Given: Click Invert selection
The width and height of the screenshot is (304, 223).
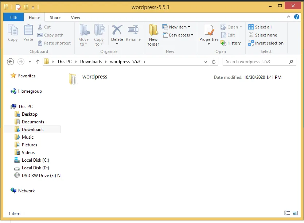Looking at the screenshot, I should point(266,43).
